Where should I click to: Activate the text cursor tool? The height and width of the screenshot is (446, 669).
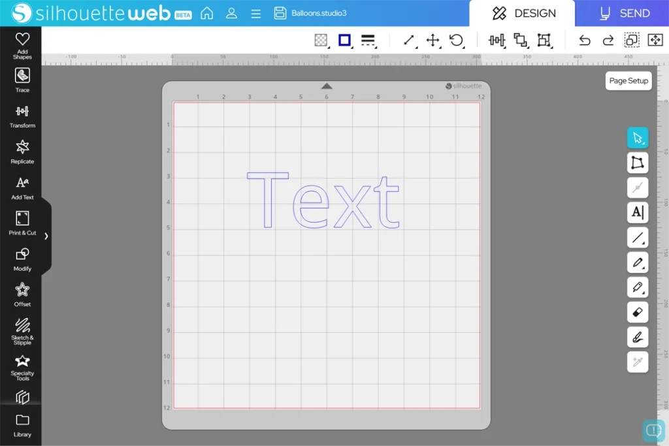point(638,212)
